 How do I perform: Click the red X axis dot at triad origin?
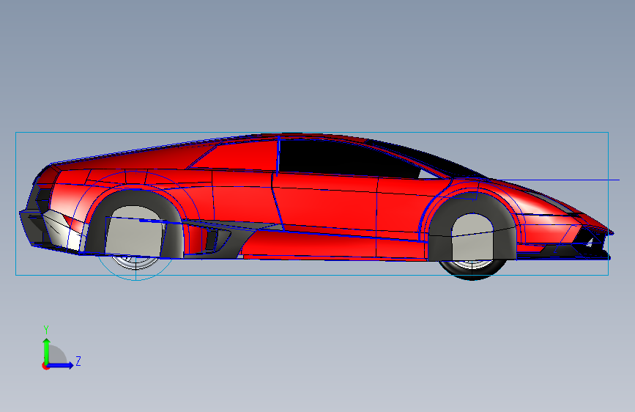tap(45, 367)
